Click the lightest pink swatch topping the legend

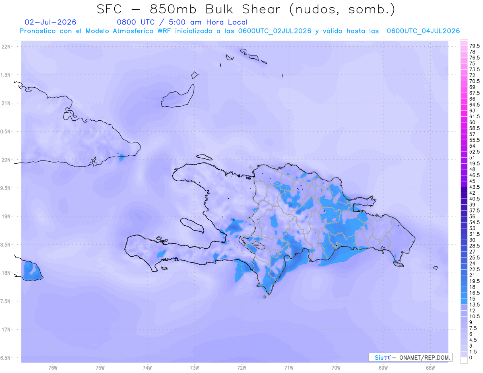464,43
